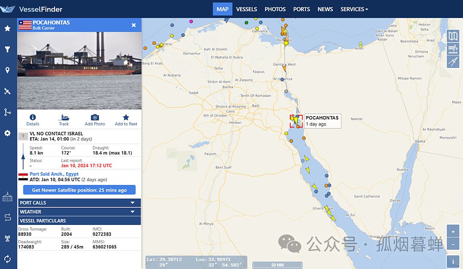
Task: Toggle the distance measure tool
Action: 453,62
